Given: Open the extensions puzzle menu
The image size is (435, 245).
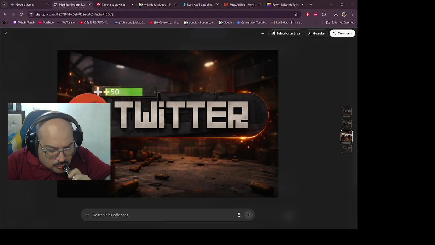Looking at the screenshot, I should click(324, 14).
